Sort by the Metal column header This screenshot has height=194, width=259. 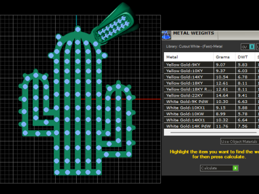point(189,57)
